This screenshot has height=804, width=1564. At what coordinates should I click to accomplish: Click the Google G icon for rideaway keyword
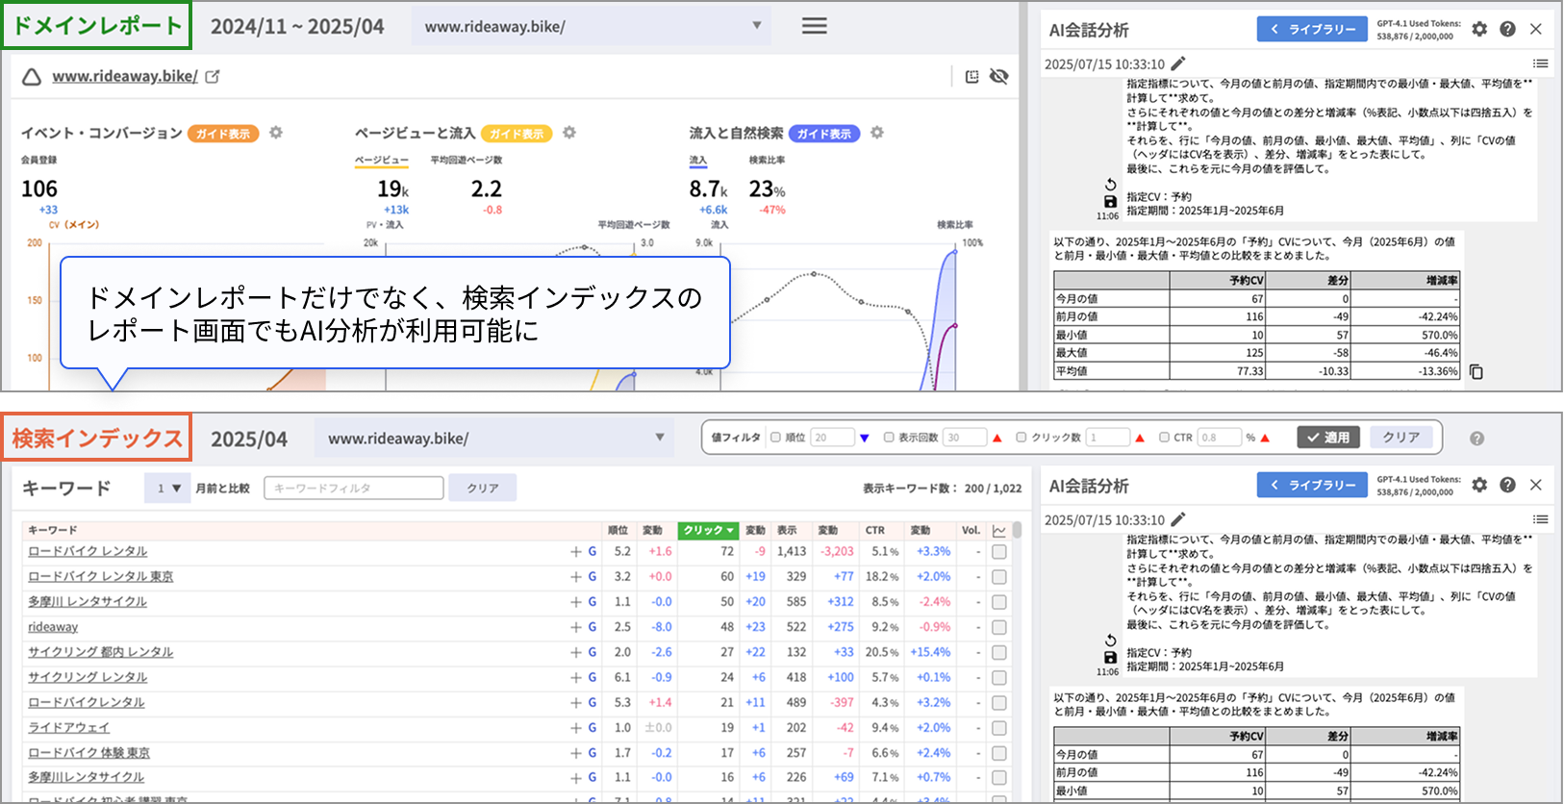tap(593, 627)
